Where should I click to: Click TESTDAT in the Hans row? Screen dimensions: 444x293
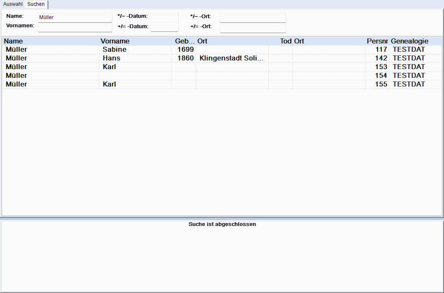pyautogui.click(x=409, y=58)
